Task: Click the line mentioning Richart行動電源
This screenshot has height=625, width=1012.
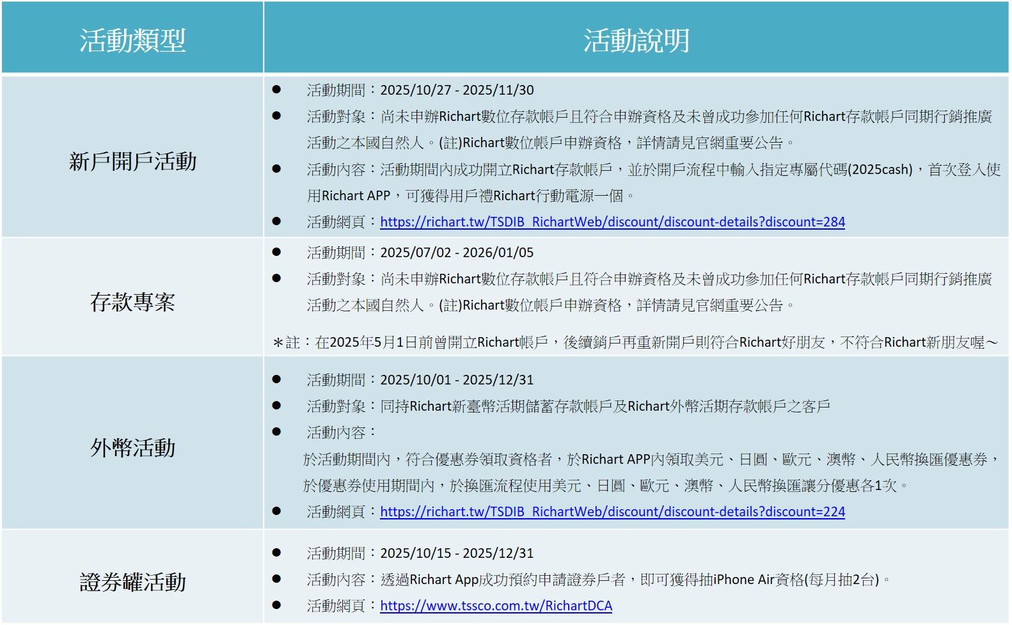Action: pyautogui.click(x=470, y=196)
